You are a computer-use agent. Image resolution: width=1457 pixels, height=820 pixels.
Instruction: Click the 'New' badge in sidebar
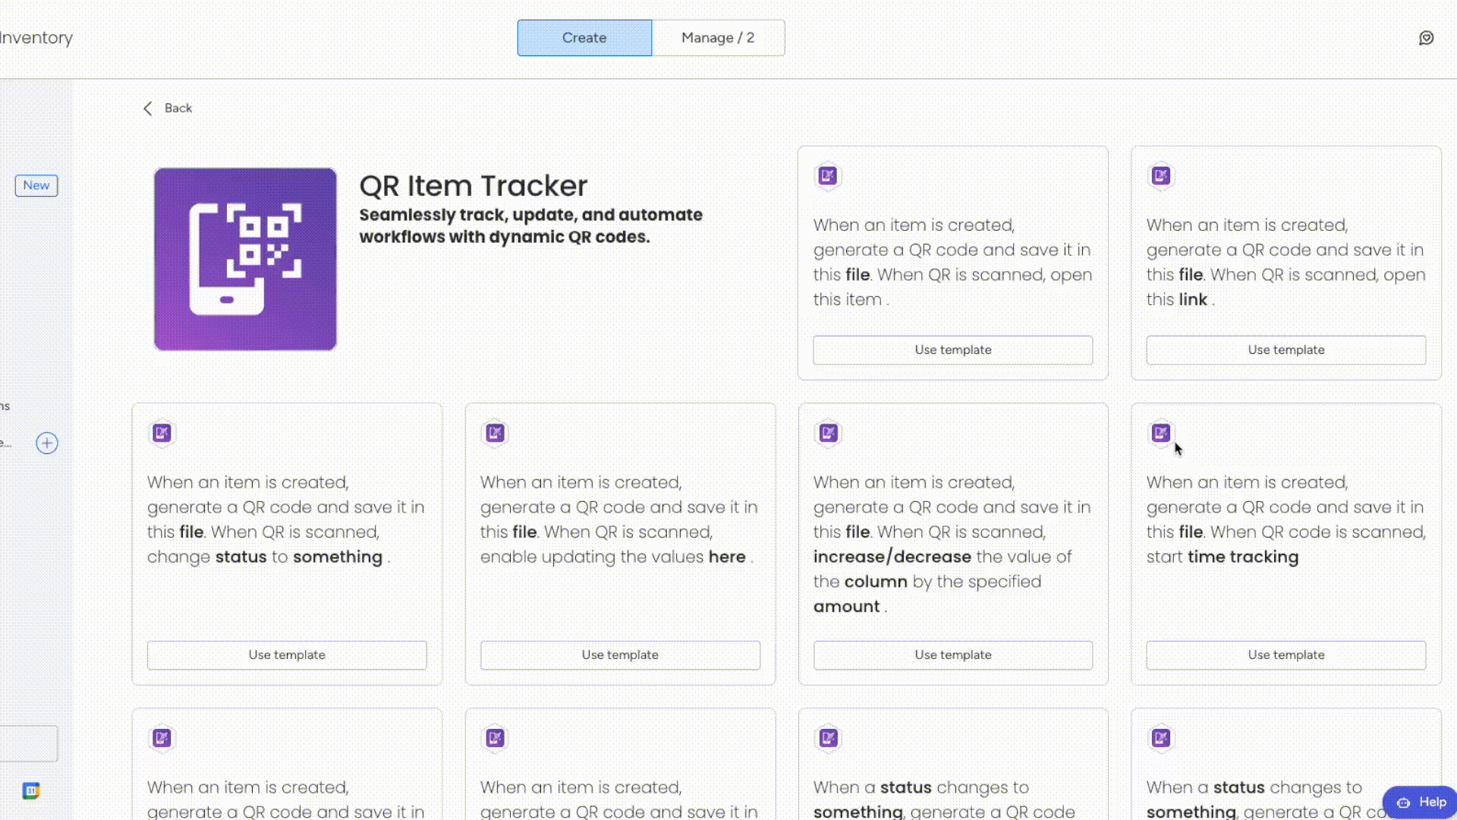36,185
